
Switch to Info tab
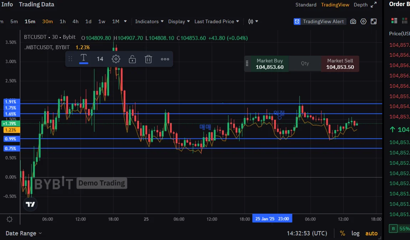(7, 4)
